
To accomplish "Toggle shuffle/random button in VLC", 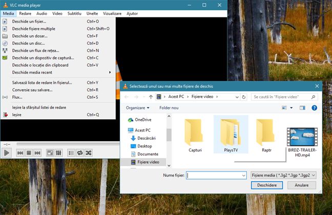I will coord(89,153).
